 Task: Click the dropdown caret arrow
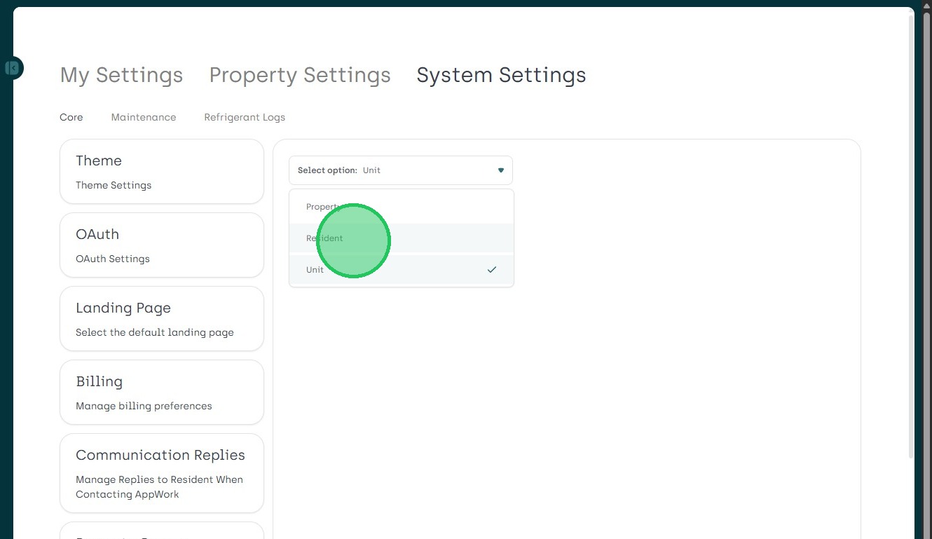pos(501,170)
